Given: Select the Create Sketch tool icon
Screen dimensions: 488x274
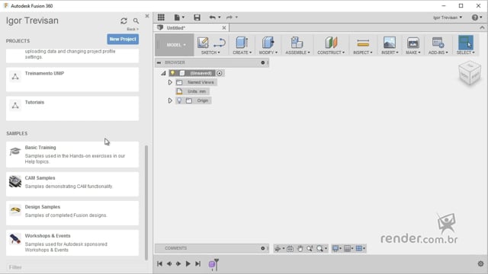Looking at the screenshot, I should tap(203, 43).
